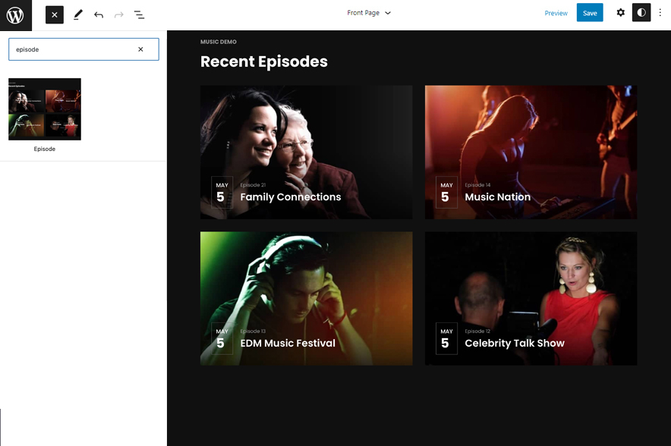Click the Celebrity Talk Show title

click(x=515, y=344)
